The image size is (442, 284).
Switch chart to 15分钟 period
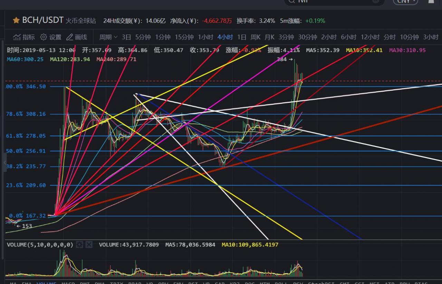184,37
